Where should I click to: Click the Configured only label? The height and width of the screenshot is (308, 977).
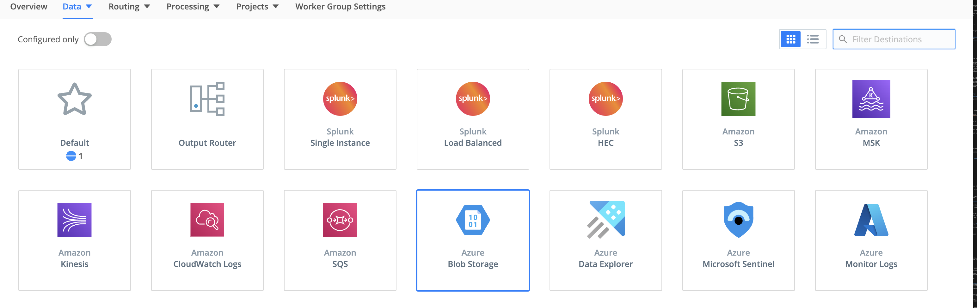[x=48, y=39]
